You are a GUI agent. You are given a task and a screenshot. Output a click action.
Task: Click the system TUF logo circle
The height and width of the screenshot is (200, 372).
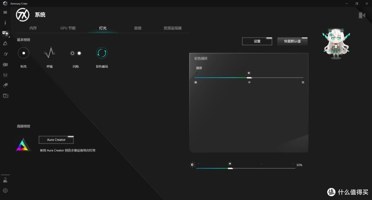[x=22, y=15]
